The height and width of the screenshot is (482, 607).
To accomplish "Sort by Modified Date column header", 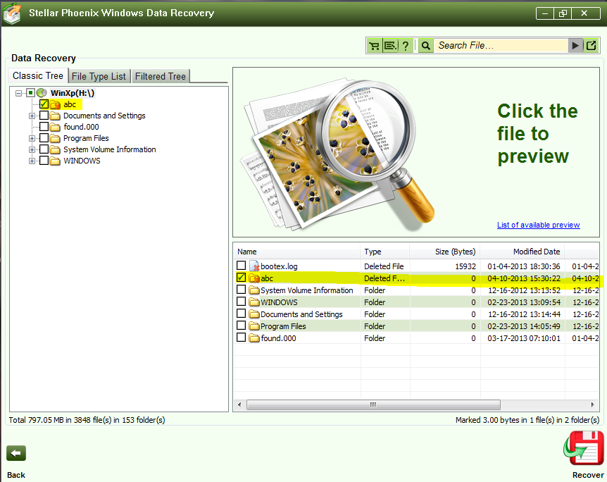I will (522, 252).
